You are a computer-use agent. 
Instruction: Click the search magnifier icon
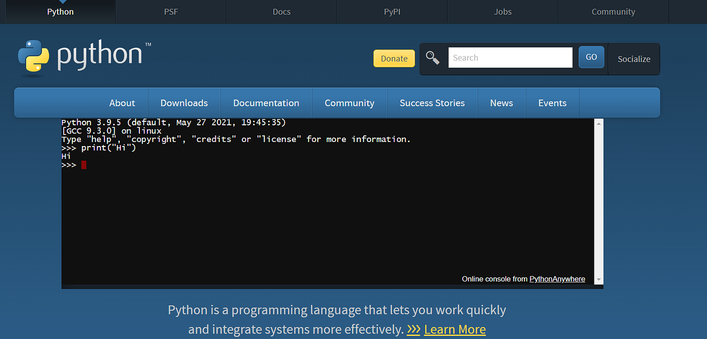(433, 57)
